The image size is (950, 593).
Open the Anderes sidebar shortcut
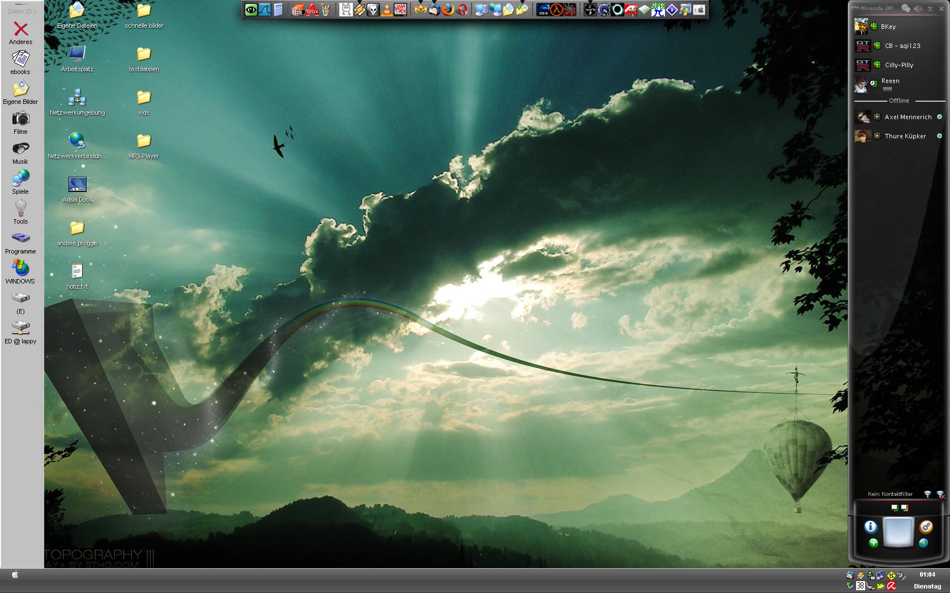20,33
